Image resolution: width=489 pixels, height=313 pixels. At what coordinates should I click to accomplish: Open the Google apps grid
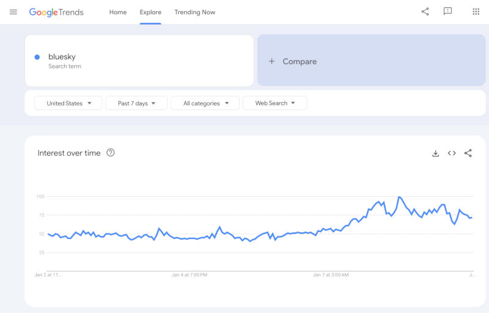pyautogui.click(x=476, y=12)
